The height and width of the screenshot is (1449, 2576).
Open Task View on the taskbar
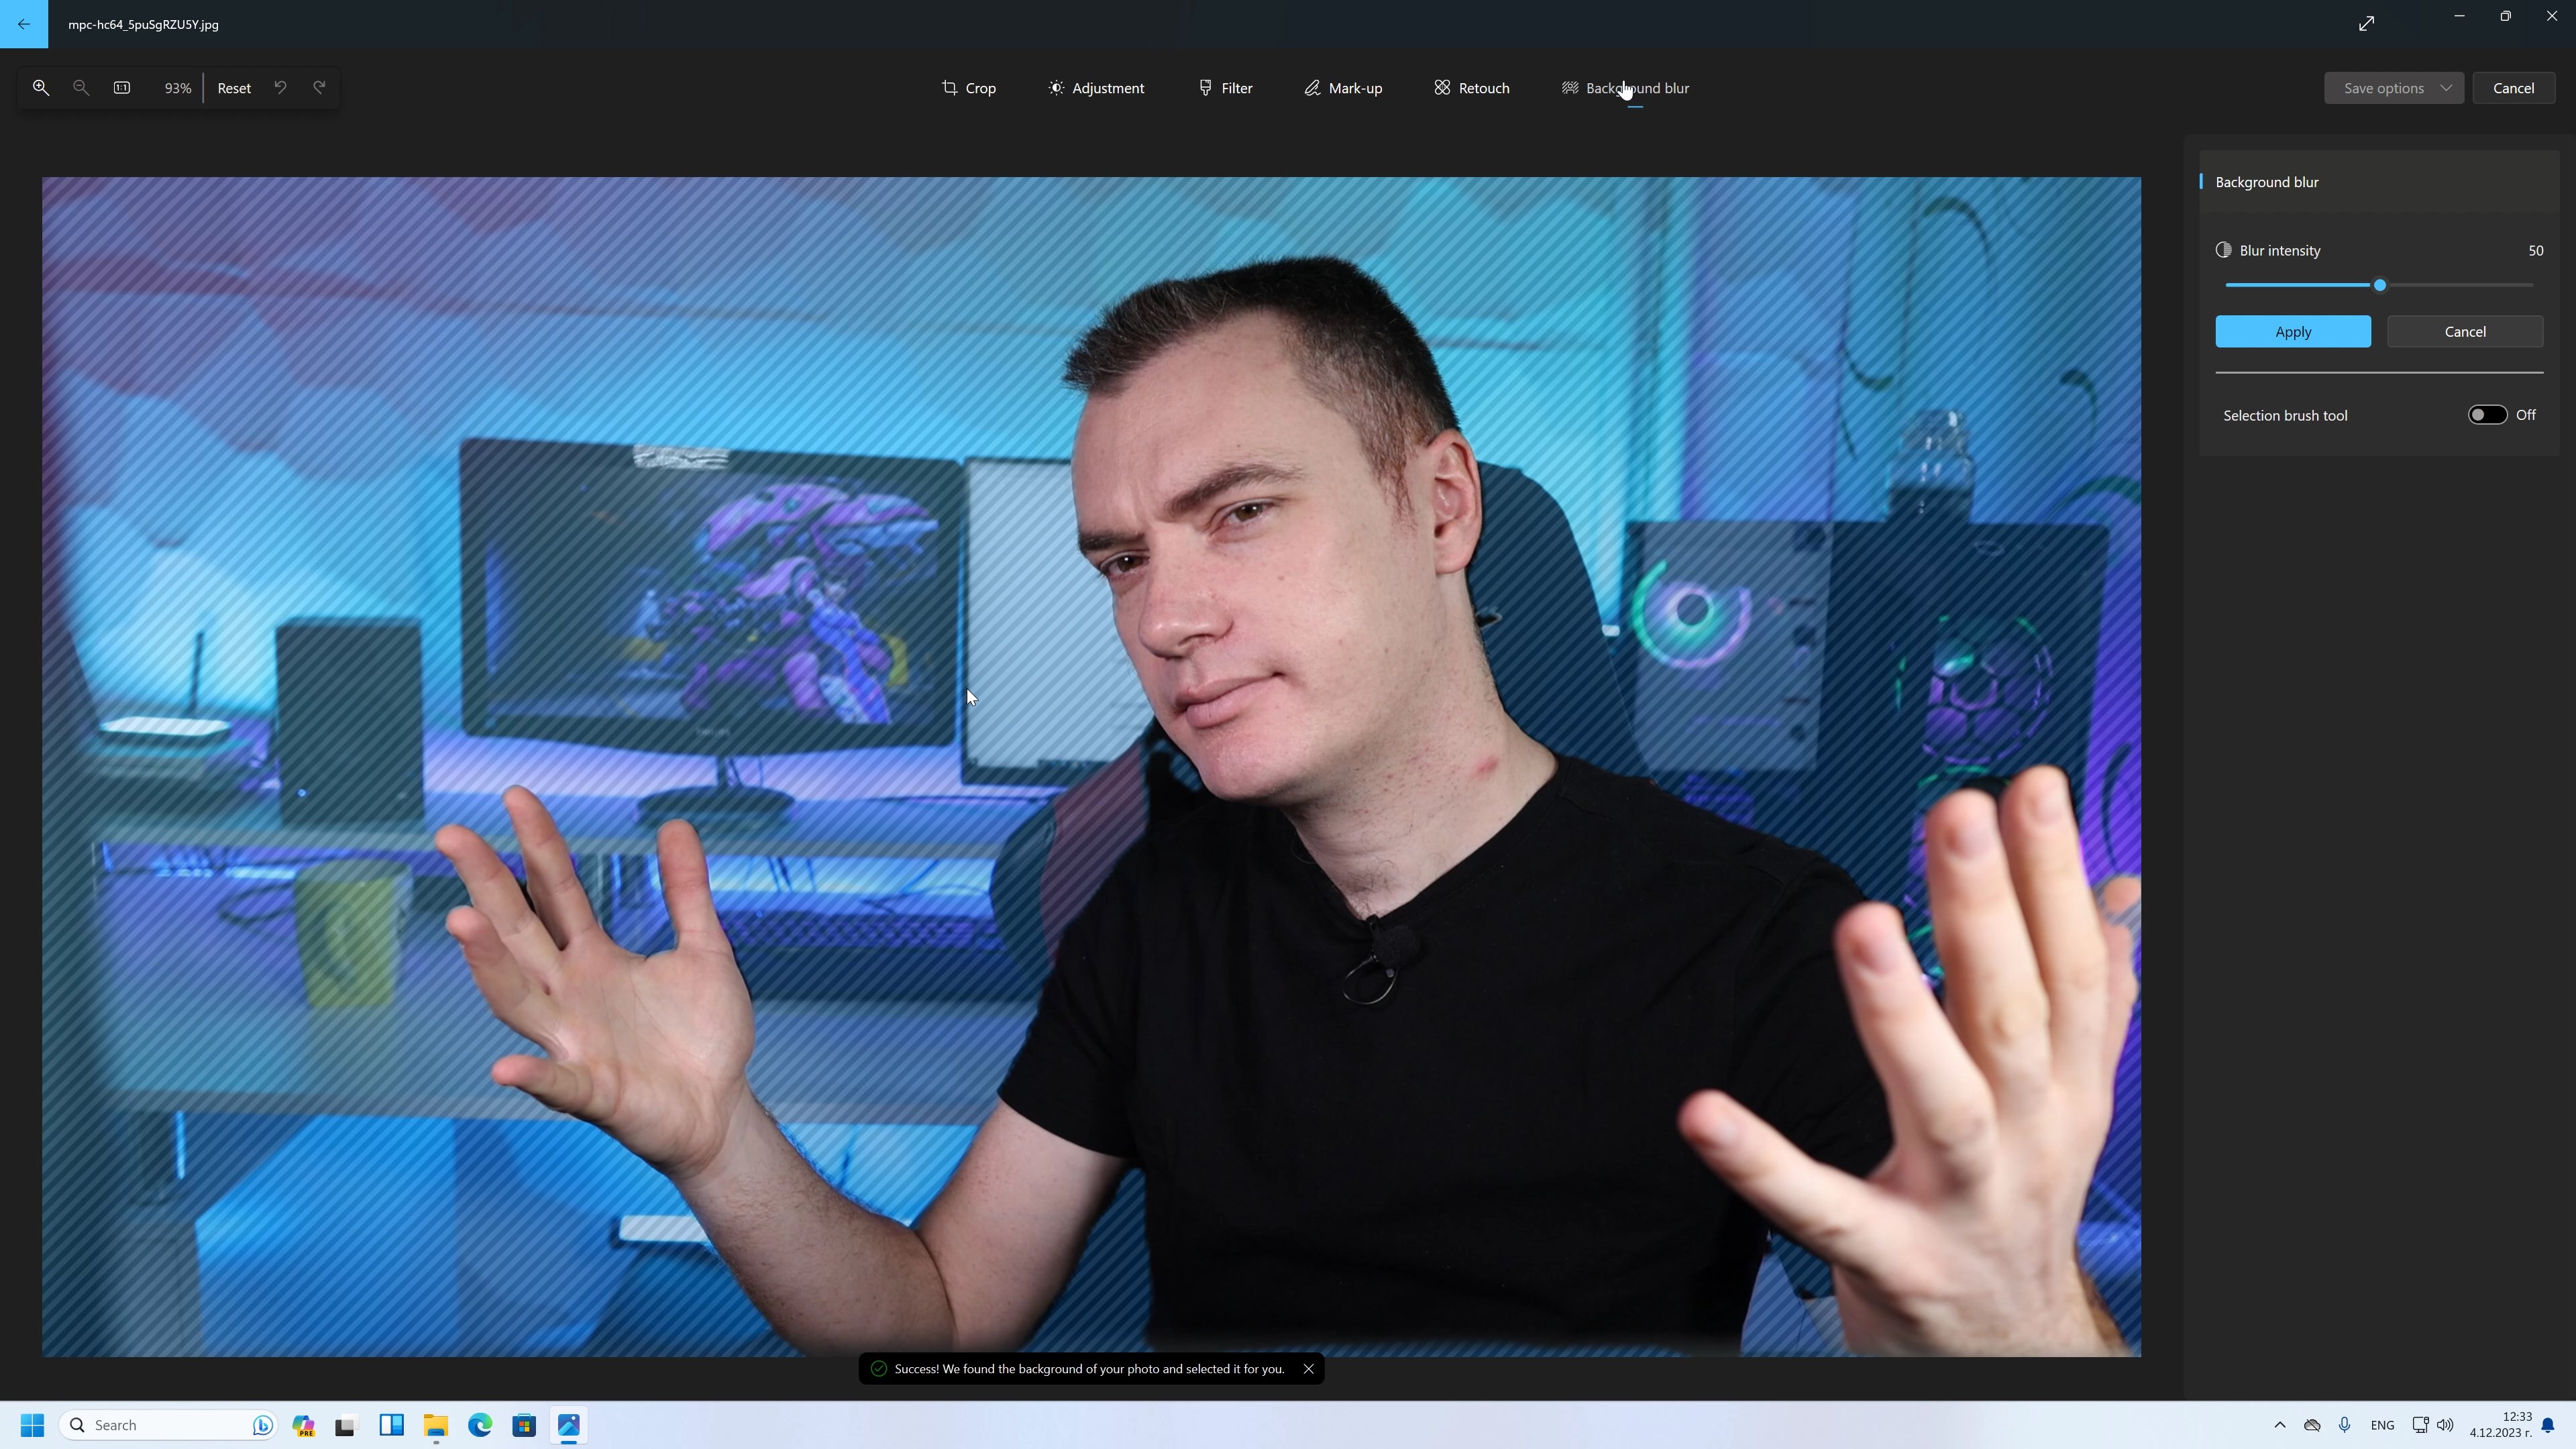(x=346, y=1425)
